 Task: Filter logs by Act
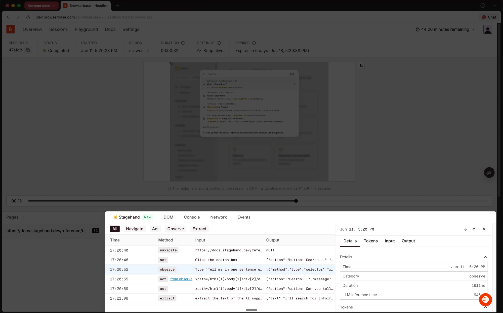pos(155,229)
